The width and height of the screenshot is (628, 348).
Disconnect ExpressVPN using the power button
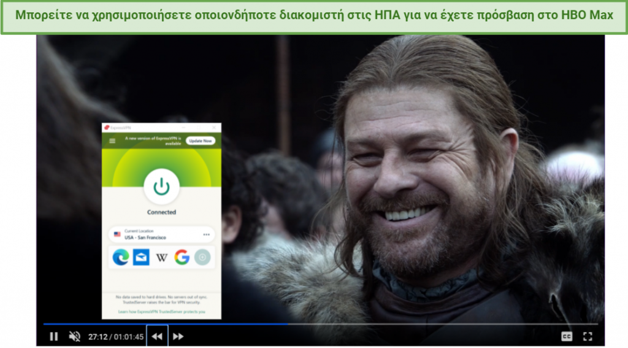161,187
